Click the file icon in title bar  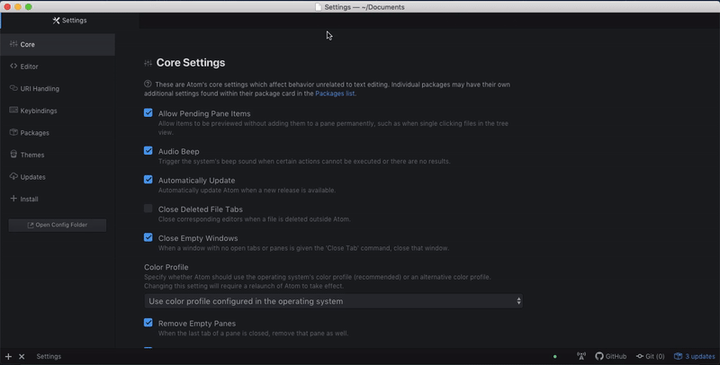click(x=319, y=7)
